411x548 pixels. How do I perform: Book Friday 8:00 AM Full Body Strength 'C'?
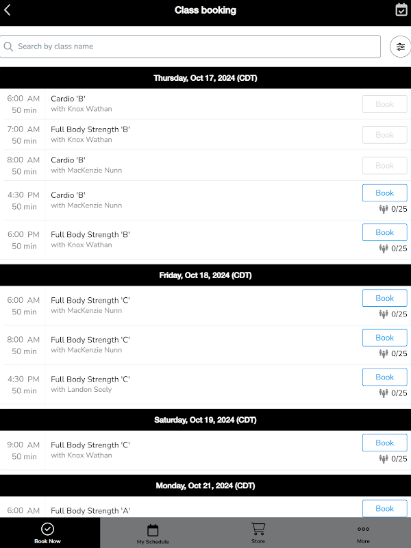pos(384,338)
